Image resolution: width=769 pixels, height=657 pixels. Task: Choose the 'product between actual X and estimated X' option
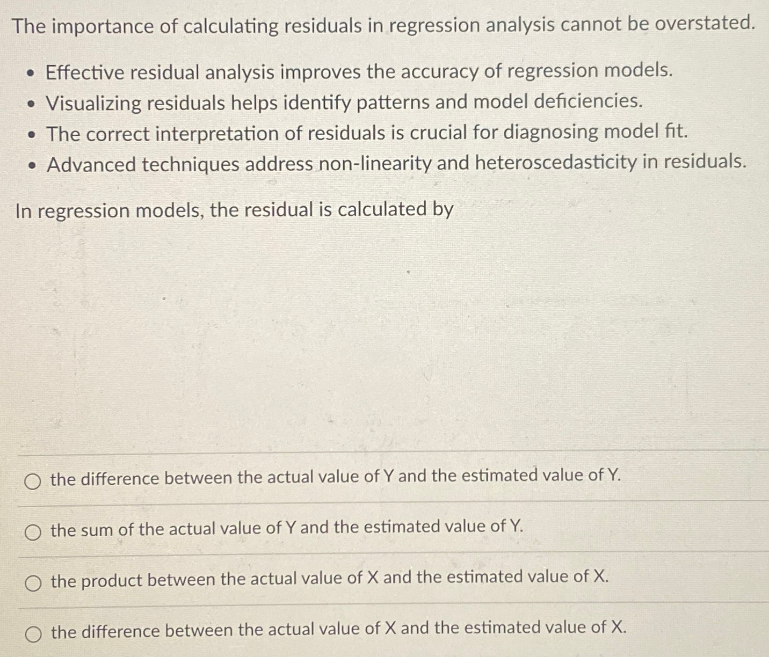click(34, 582)
